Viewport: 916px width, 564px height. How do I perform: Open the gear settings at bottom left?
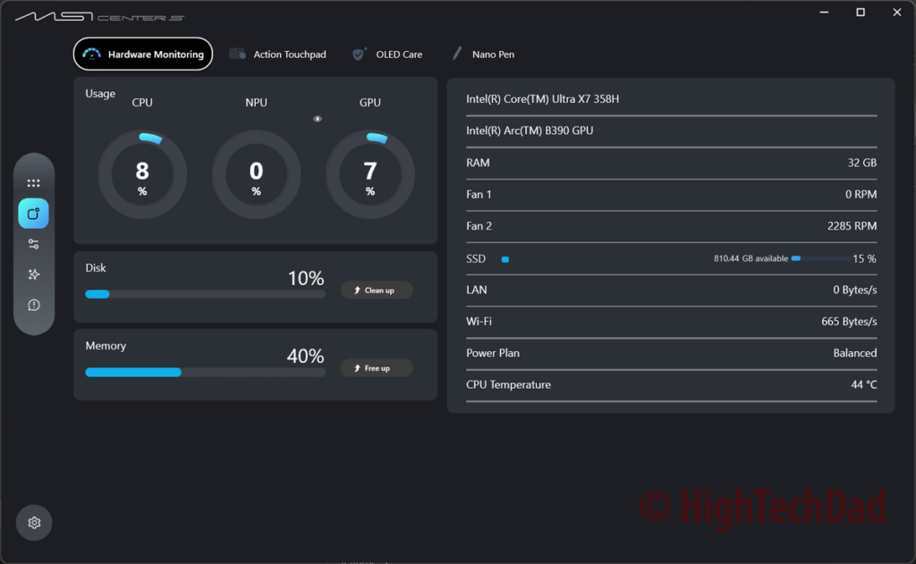coord(33,522)
